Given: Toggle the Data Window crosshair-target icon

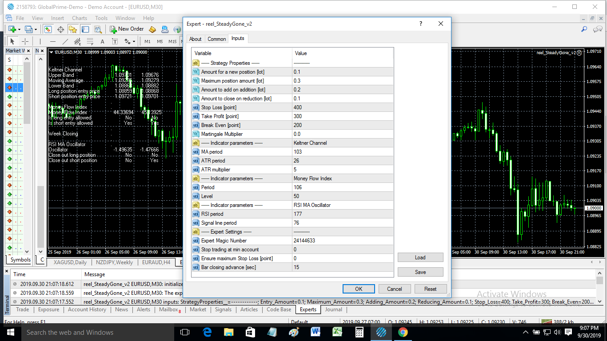Looking at the screenshot, I should (x=60, y=29).
